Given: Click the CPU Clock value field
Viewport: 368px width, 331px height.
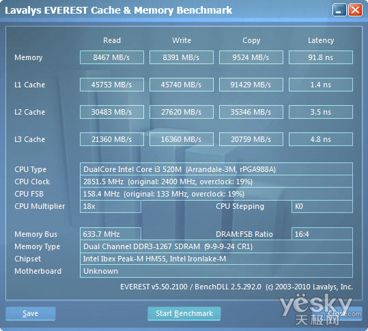Looking at the screenshot, I should [x=216, y=182].
